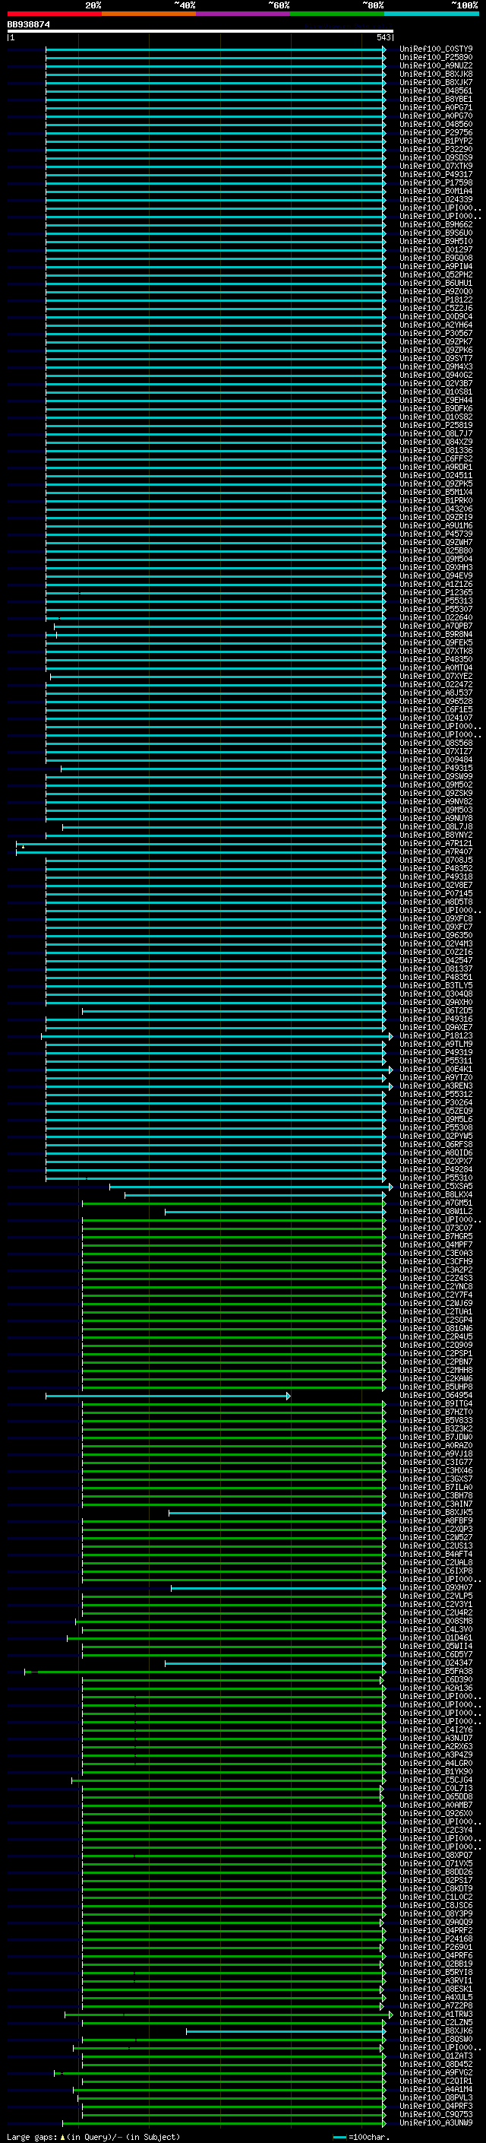This screenshot has height=2143, width=486.
Task: Click the yellow large-gap triangle in the legend
Action: point(62,2136)
